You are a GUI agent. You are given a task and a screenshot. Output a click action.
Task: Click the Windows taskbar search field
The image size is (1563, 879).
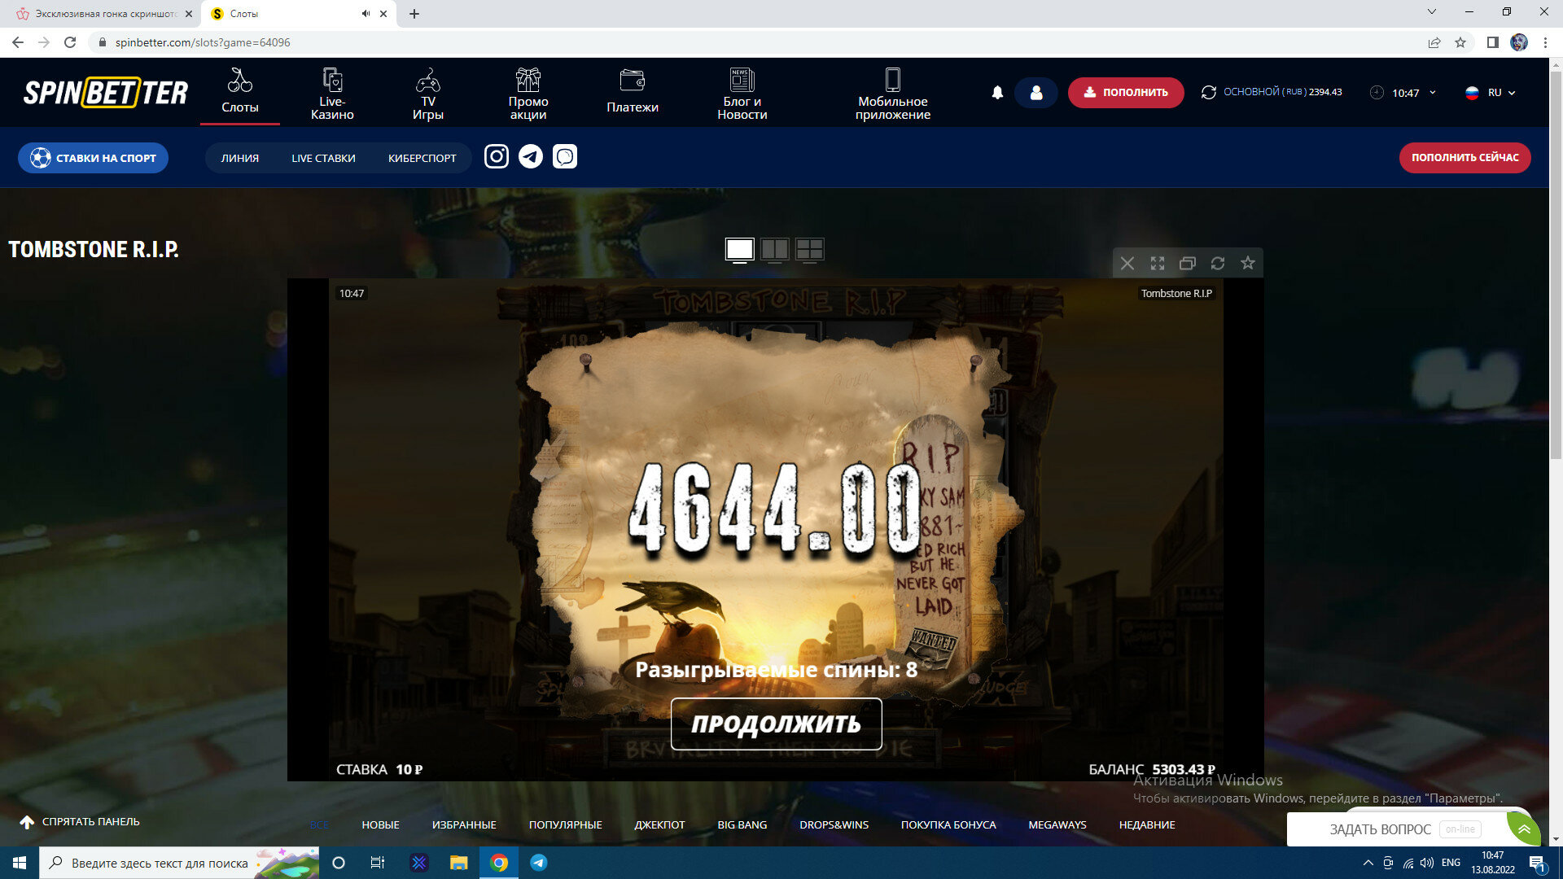[160, 863]
